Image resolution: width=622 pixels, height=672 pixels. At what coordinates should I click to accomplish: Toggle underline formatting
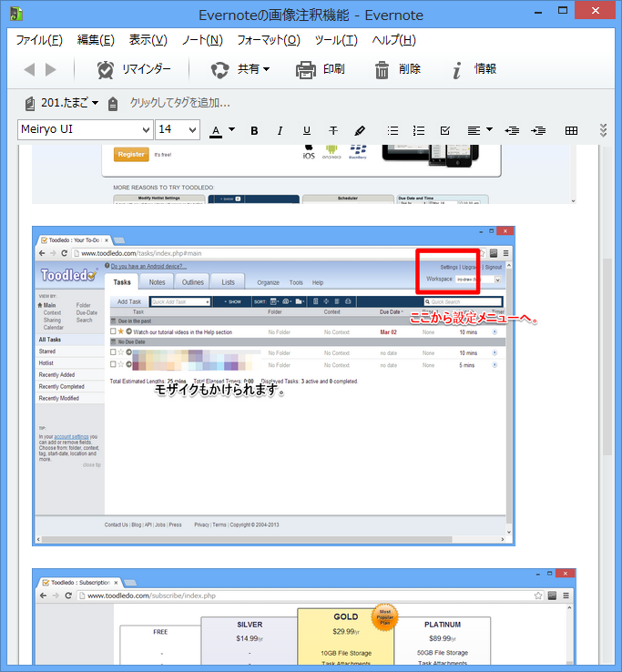coord(307,130)
